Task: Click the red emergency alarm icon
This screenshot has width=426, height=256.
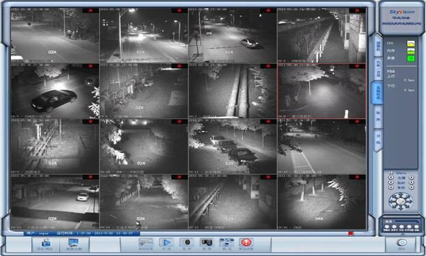Action: pyautogui.click(x=246, y=242)
